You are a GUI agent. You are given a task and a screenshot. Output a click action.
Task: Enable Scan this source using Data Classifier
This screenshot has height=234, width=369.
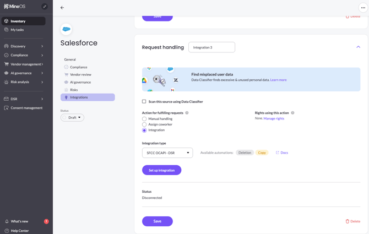(144, 101)
